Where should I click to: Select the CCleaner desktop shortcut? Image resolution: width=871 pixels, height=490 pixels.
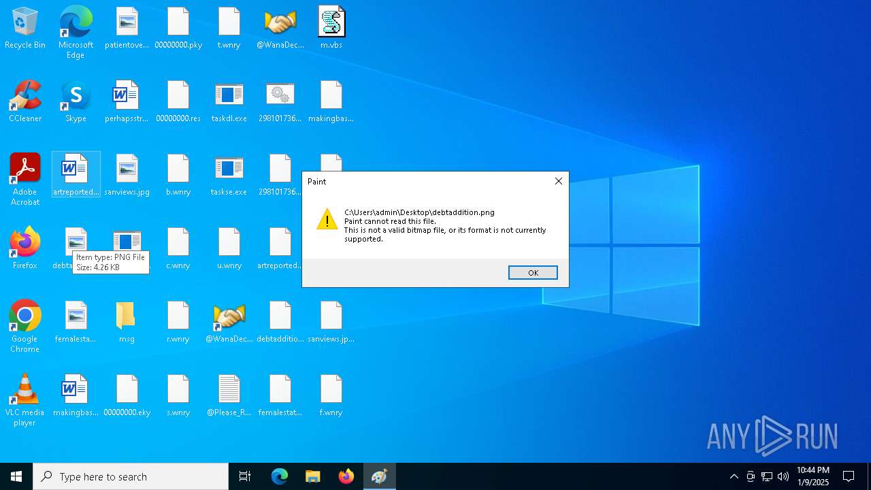(25, 102)
